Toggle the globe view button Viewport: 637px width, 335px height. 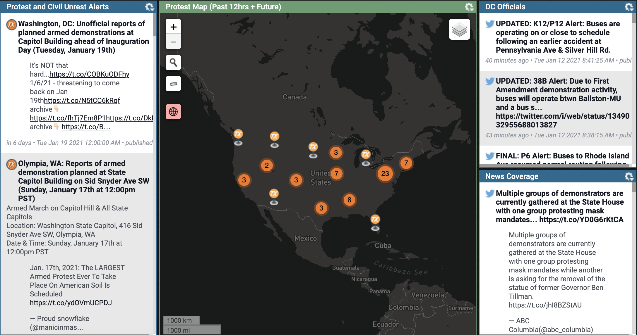[x=173, y=112]
